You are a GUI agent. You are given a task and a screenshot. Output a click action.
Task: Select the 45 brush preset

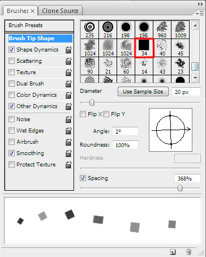(181, 48)
